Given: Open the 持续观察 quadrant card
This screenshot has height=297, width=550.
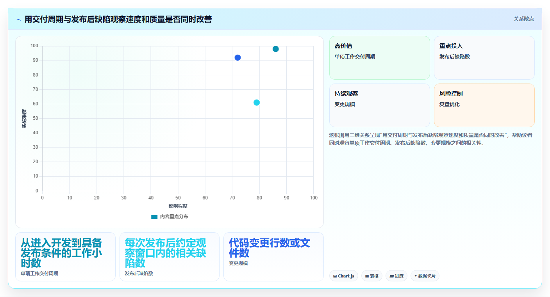Looking at the screenshot, I should [x=380, y=105].
